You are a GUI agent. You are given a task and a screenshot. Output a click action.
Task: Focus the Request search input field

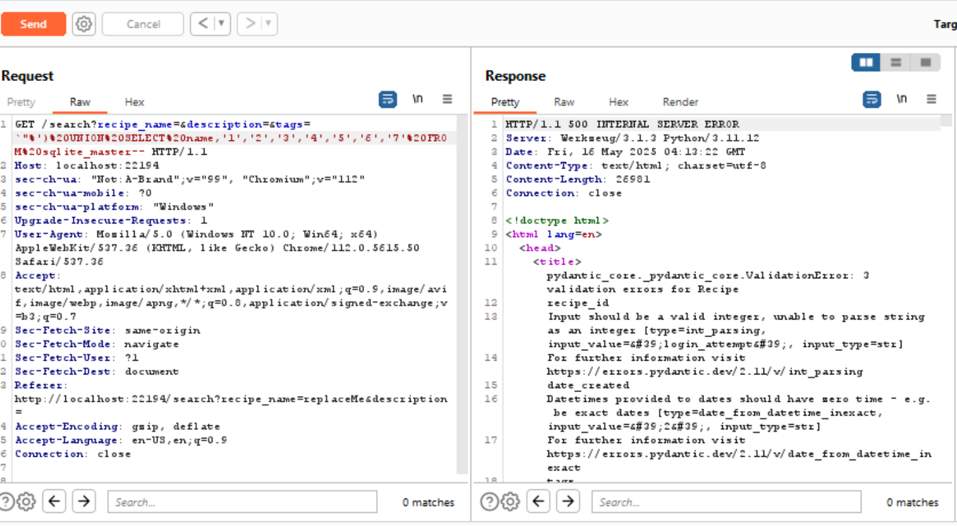click(x=243, y=502)
